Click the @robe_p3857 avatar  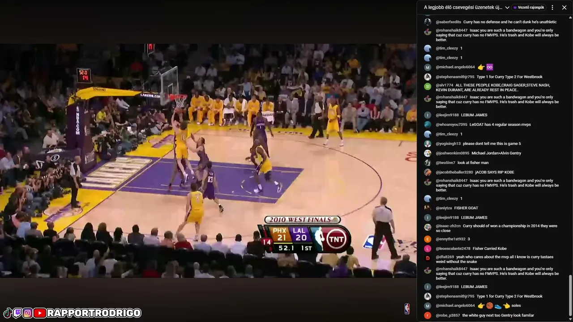point(428,315)
